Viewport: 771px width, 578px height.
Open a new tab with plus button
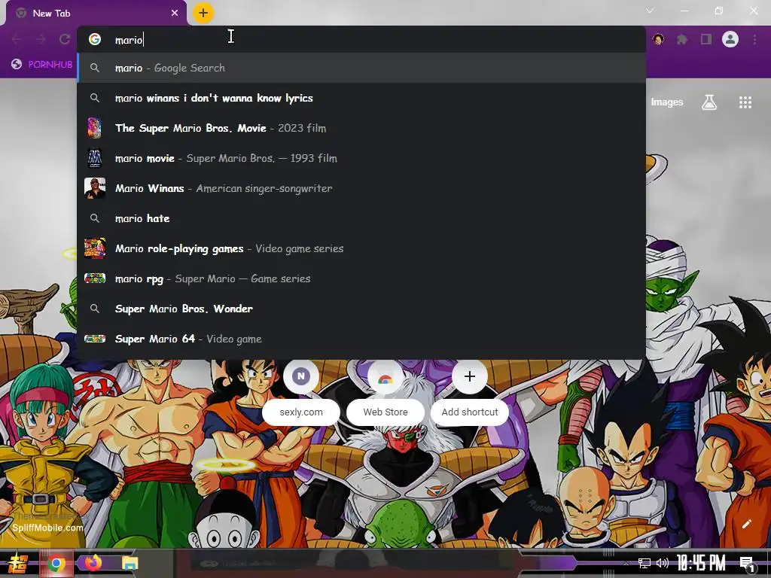203,13
